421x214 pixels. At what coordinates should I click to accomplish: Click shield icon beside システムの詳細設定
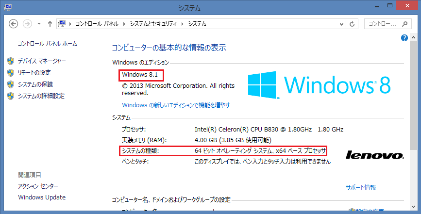pos(11,96)
